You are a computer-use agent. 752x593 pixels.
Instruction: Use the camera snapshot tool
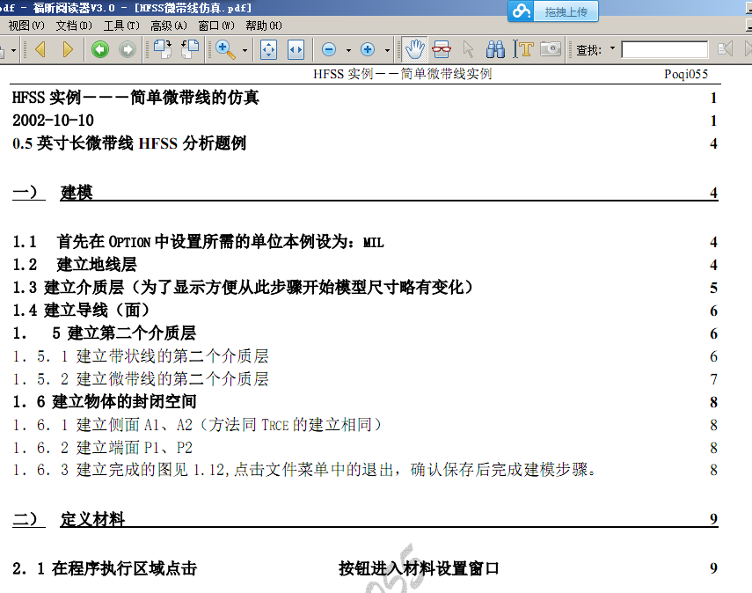[x=551, y=49]
